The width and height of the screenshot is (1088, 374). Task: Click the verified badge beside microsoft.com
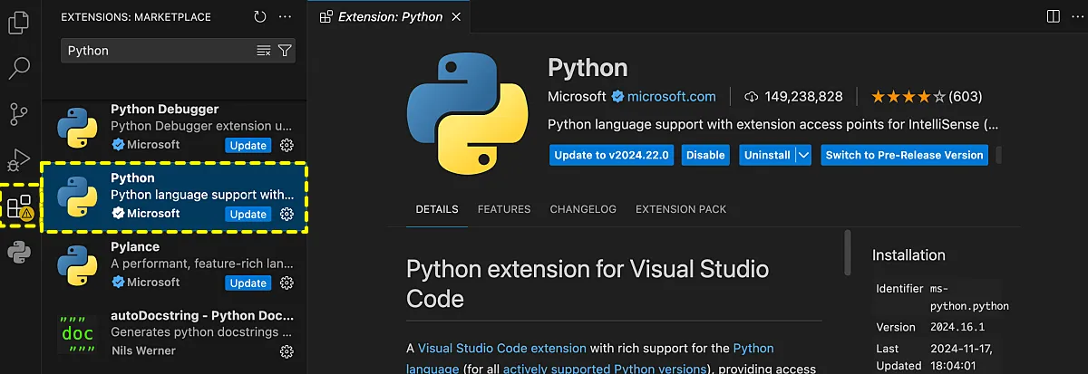click(x=617, y=96)
